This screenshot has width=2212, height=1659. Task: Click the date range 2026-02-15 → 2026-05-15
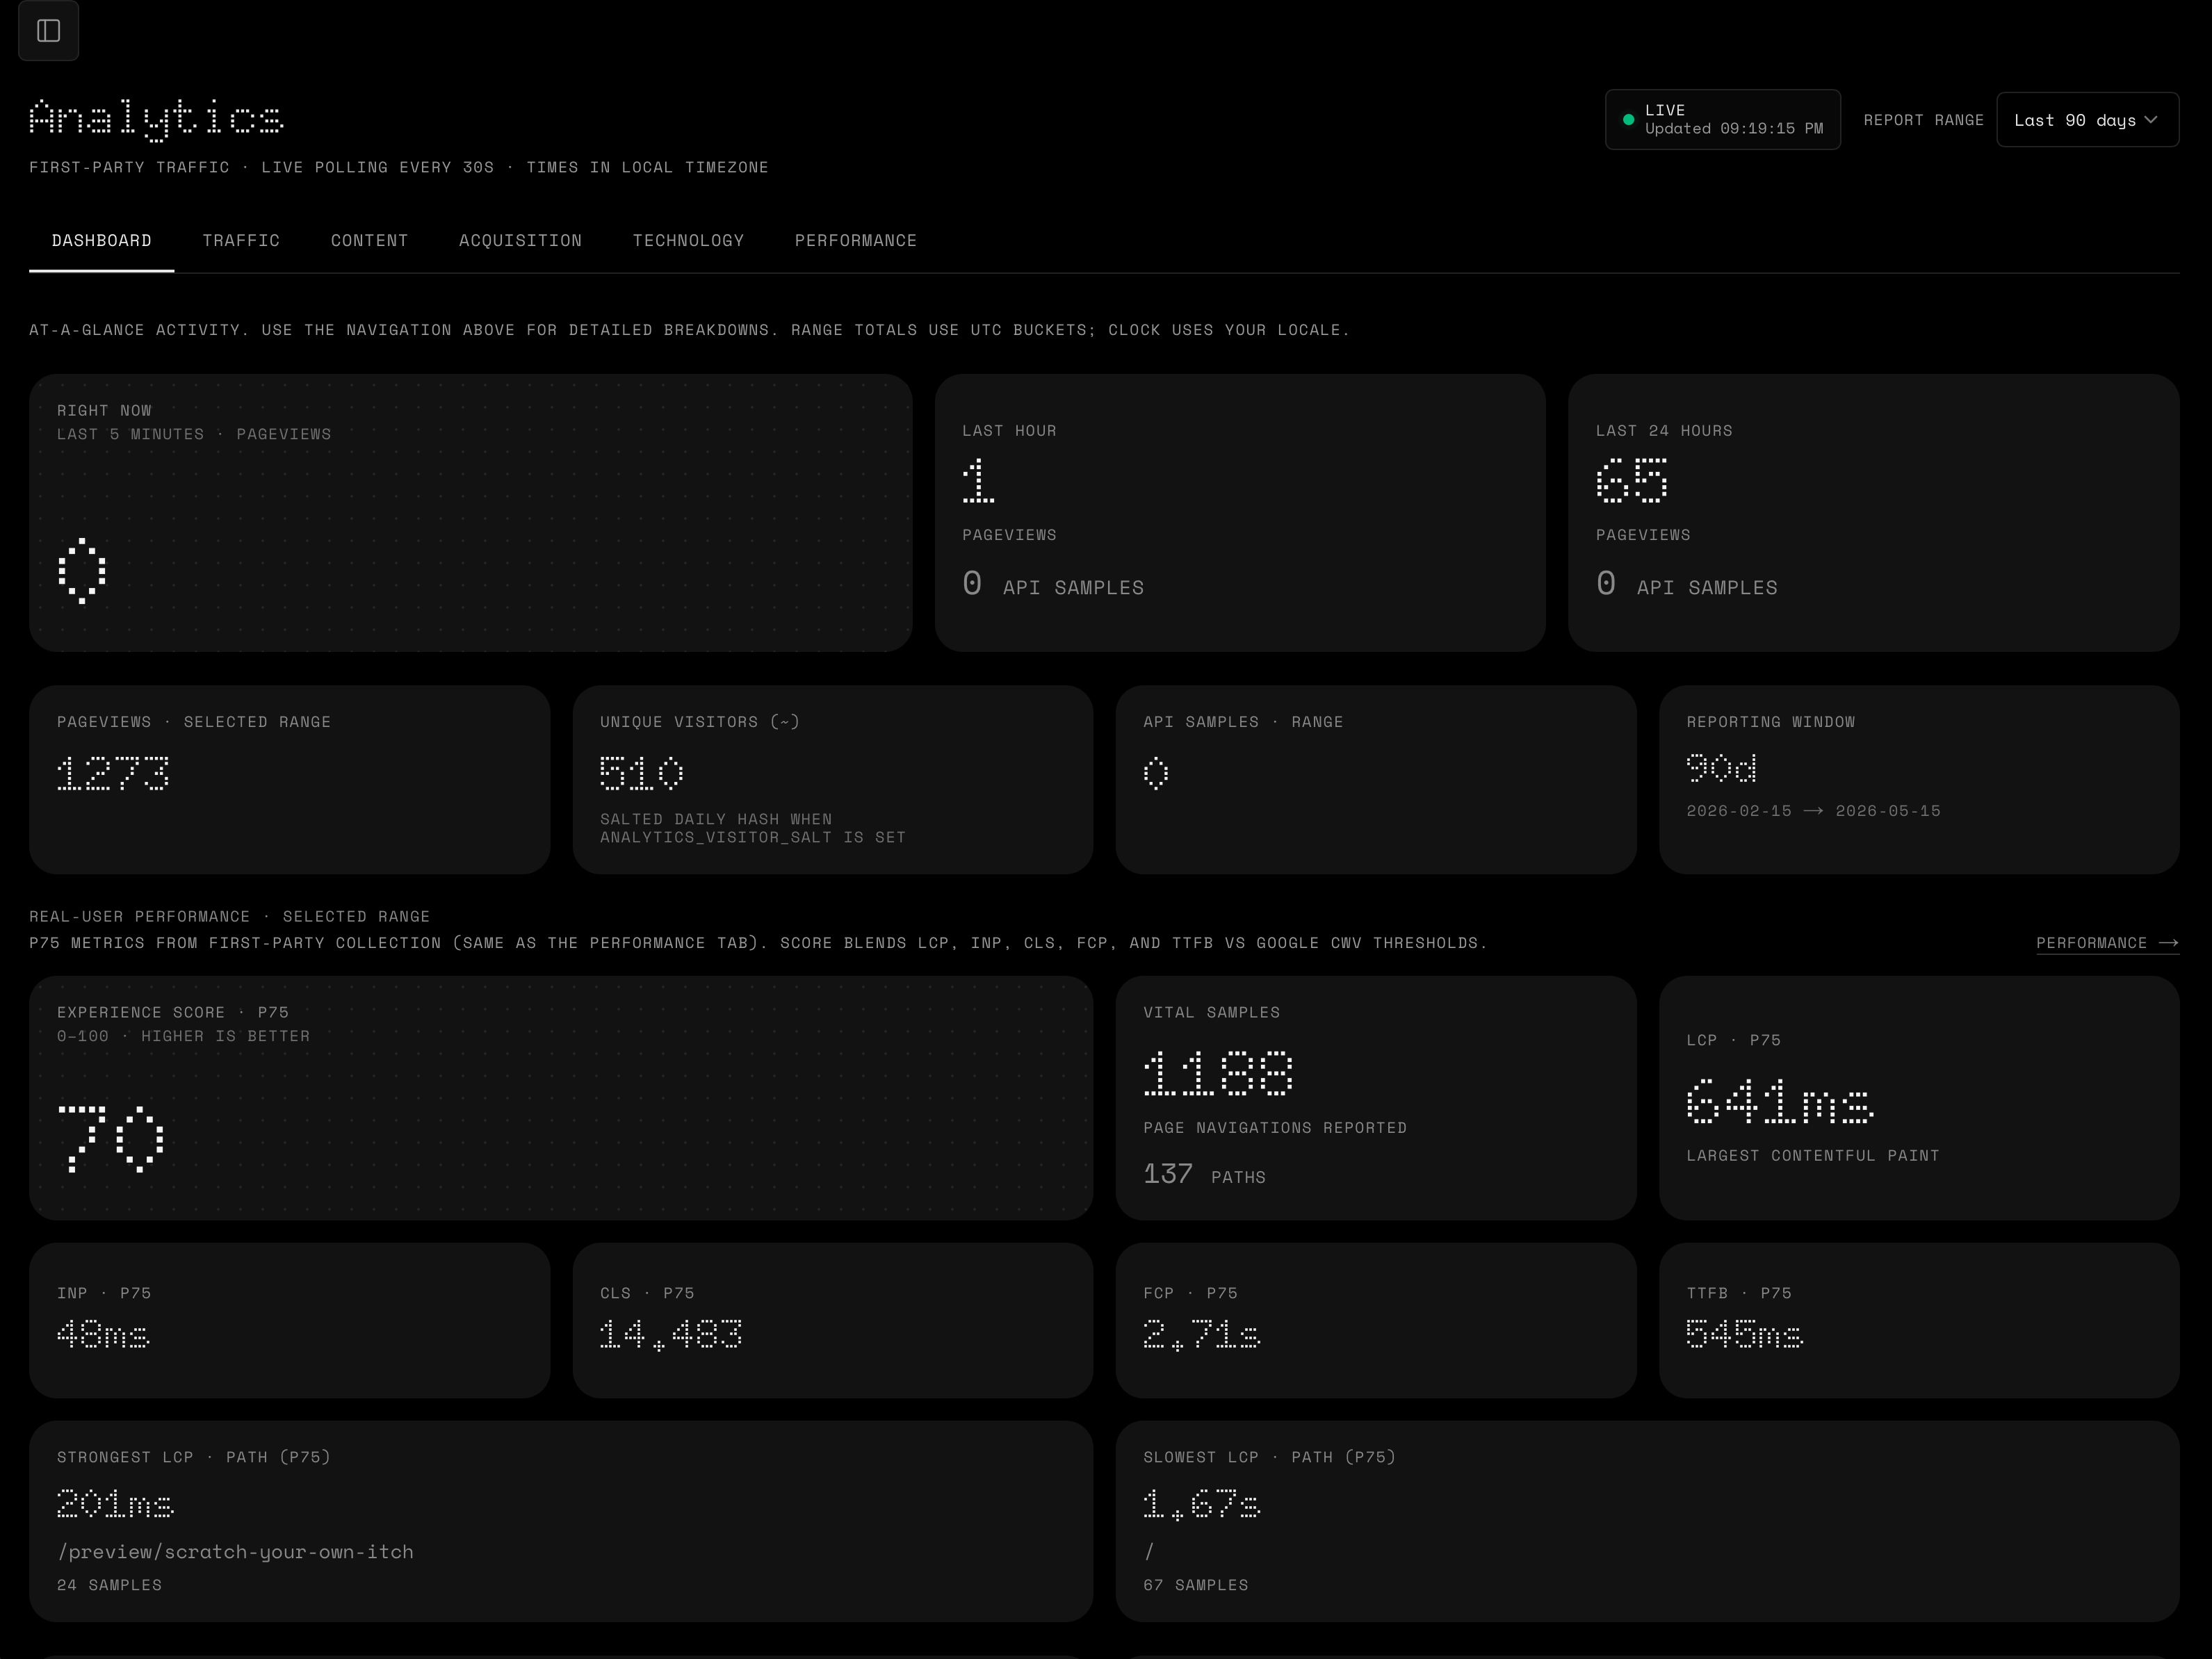(x=1813, y=811)
